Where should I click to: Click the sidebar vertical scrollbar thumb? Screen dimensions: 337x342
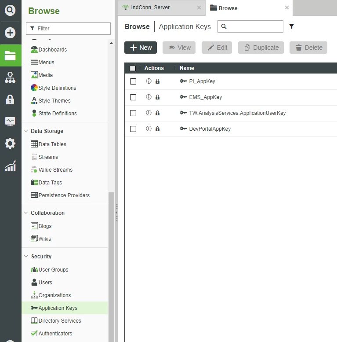(111, 267)
